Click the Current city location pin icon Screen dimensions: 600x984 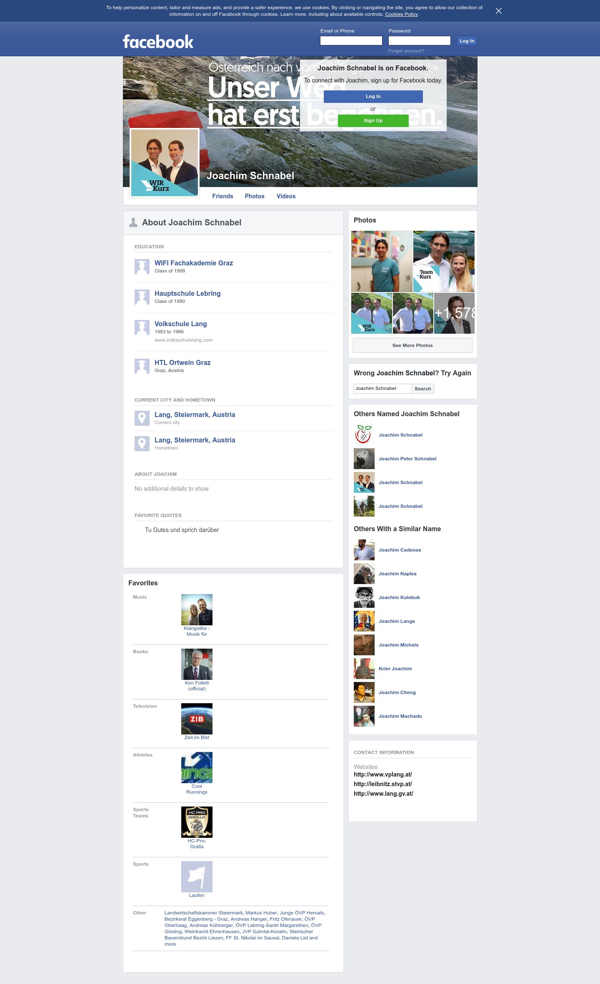coord(142,418)
